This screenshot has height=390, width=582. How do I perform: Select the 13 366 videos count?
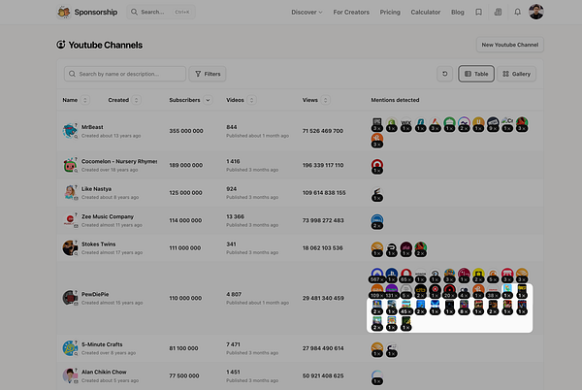(236, 216)
